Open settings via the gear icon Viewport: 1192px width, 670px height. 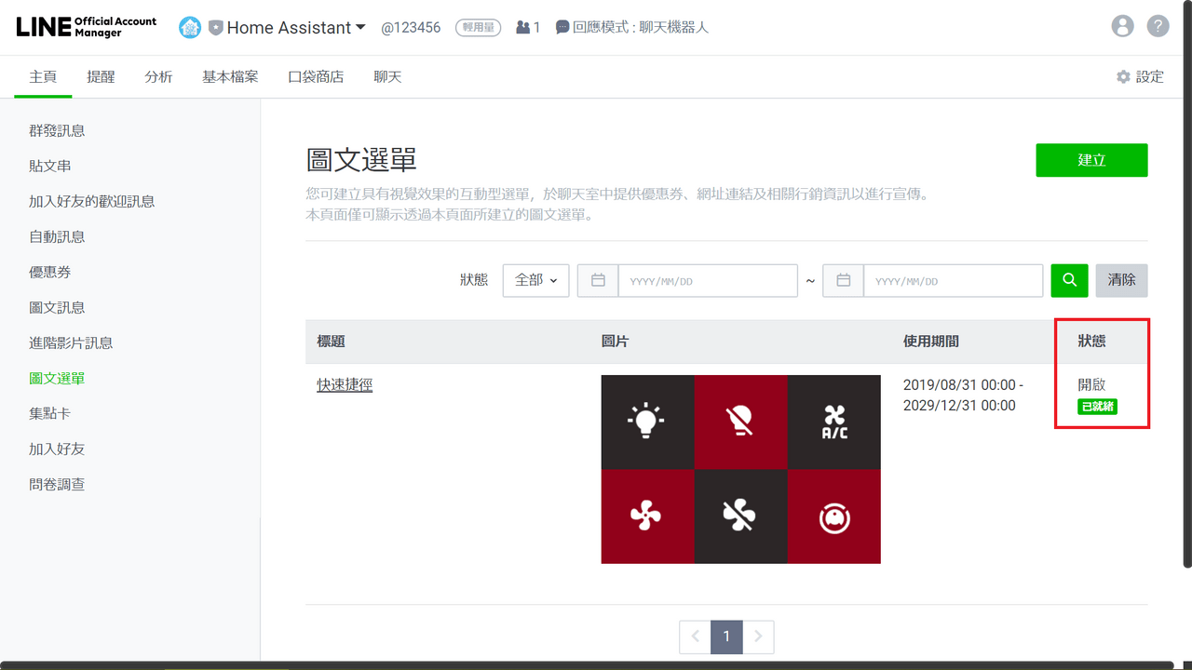tap(1123, 76)
